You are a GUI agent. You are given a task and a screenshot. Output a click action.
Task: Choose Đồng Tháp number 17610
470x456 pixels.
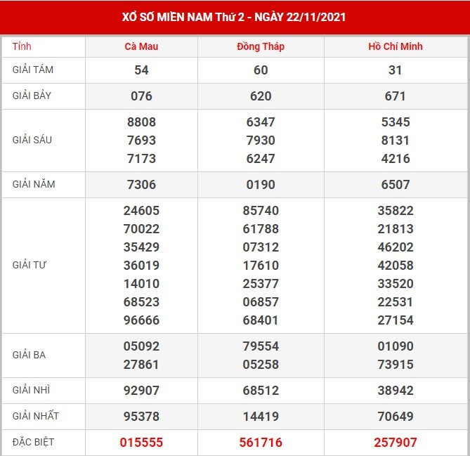[x=261, y=266]
